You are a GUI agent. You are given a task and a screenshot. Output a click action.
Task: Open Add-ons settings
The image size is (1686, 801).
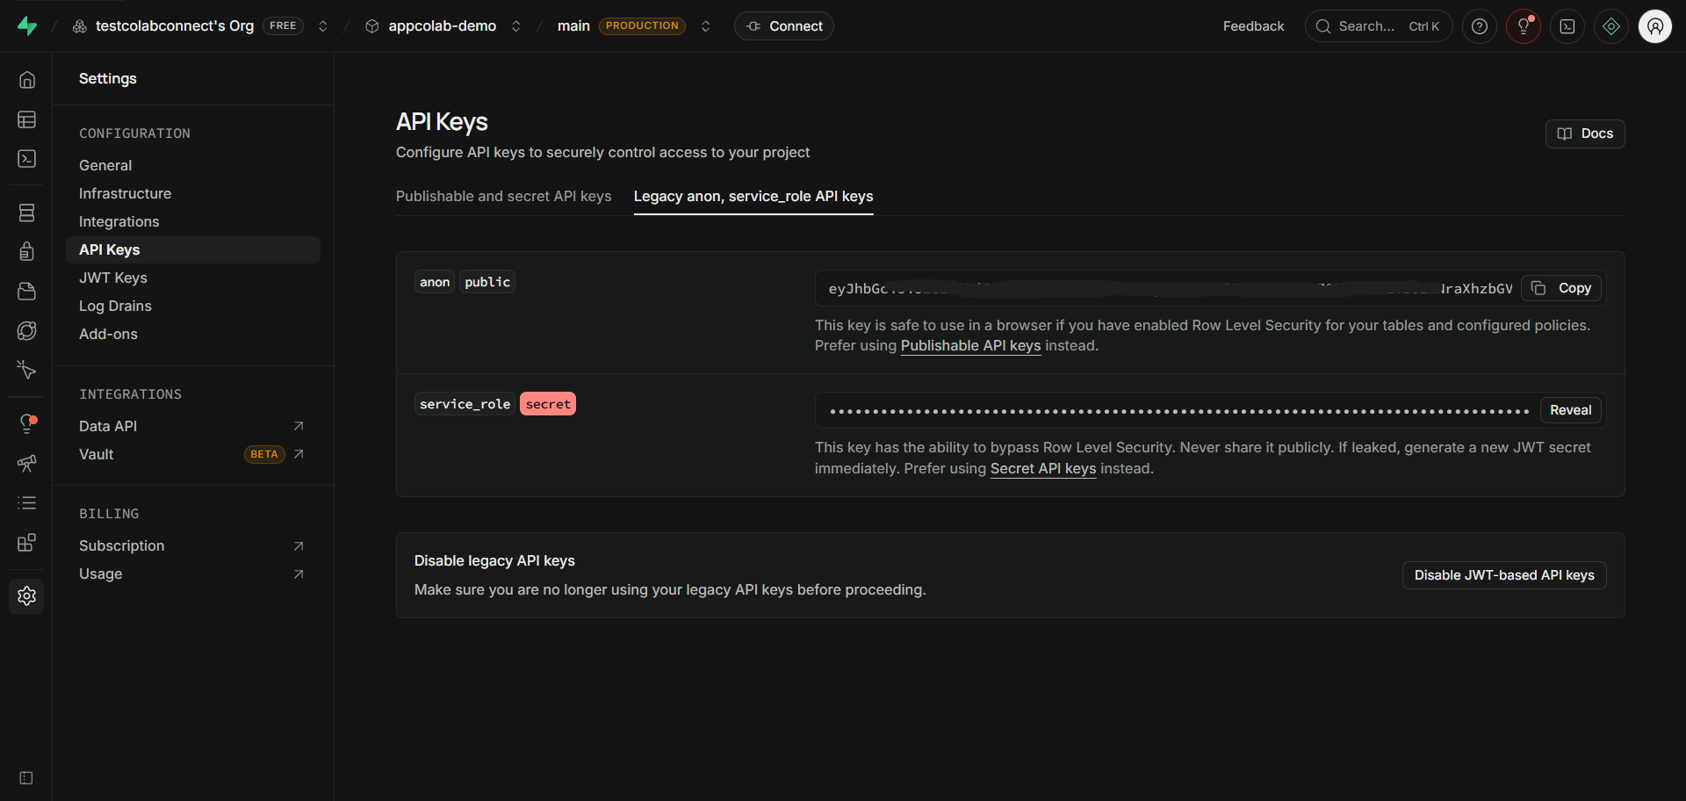click(x=108, y=334)
